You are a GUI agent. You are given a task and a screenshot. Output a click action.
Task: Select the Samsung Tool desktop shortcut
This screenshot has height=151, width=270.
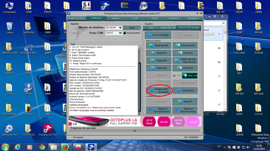(x=9, y=130)
